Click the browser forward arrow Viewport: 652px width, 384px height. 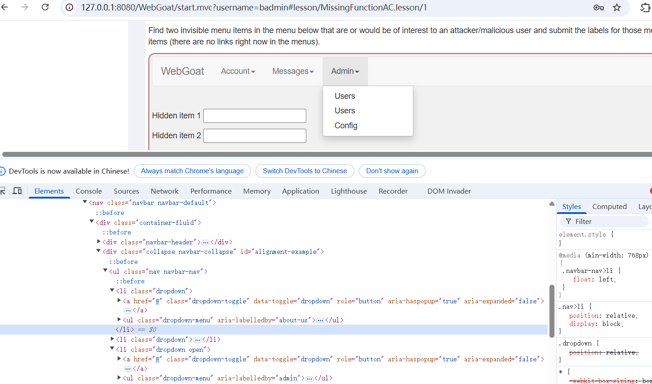point(25,7)
